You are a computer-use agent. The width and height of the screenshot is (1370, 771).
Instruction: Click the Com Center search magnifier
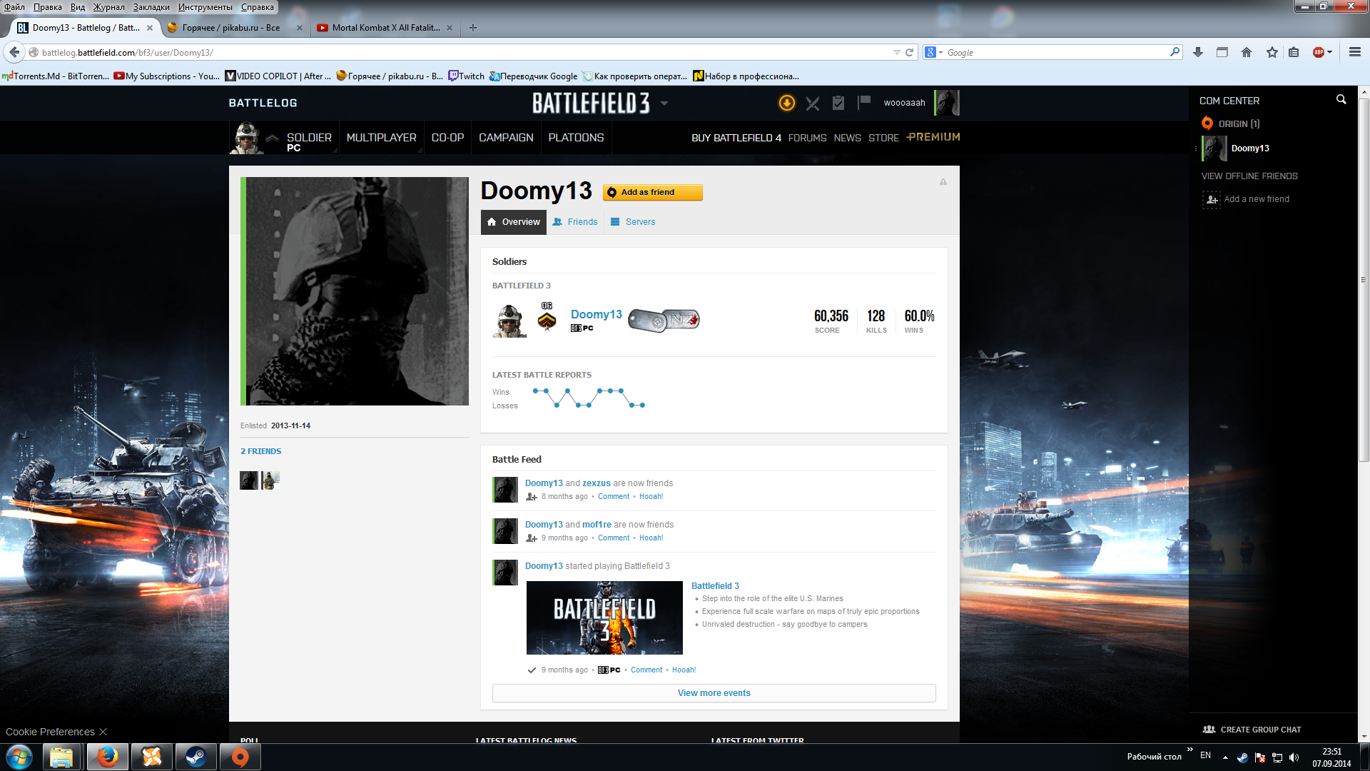tap(1341, 100)
